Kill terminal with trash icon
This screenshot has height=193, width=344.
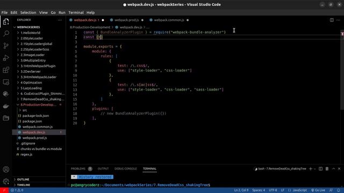click(327, 169)
